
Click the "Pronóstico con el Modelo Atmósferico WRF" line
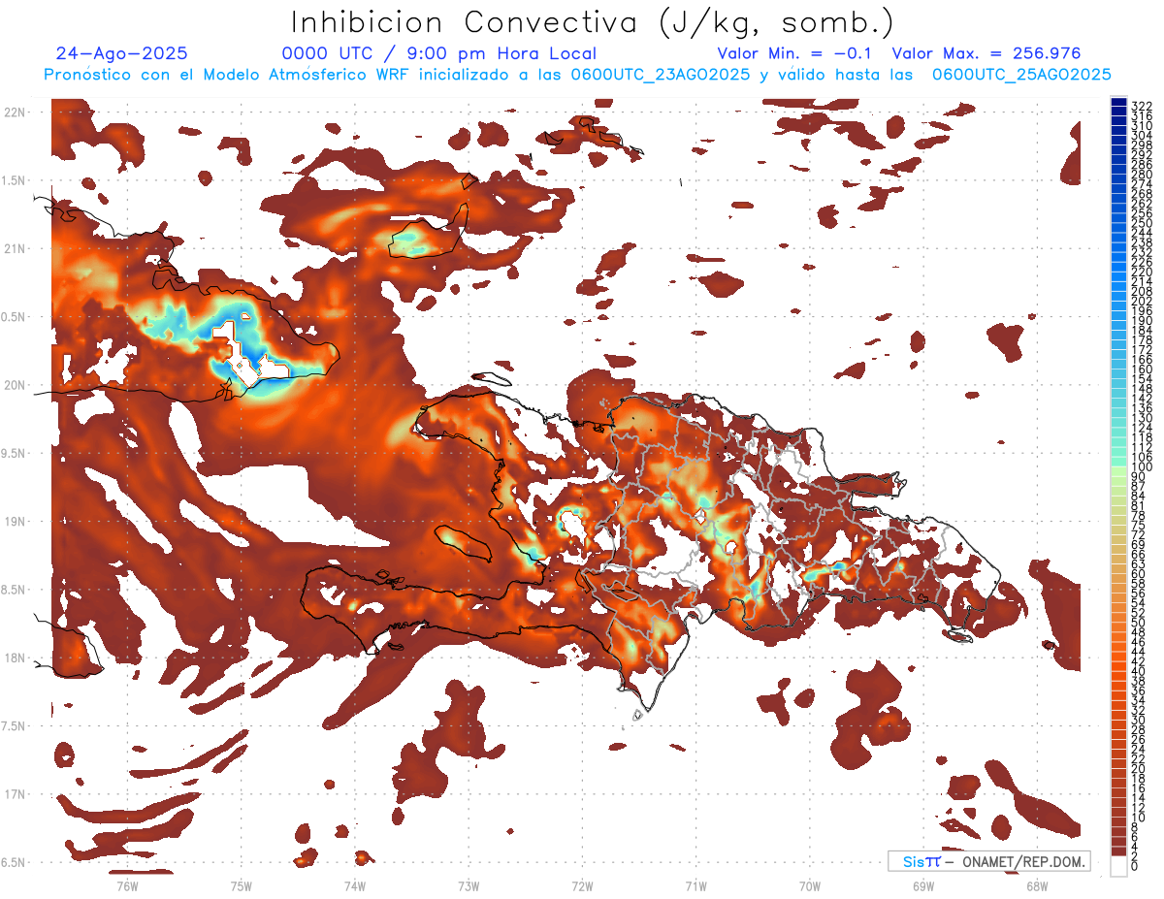tap(577, 75)
